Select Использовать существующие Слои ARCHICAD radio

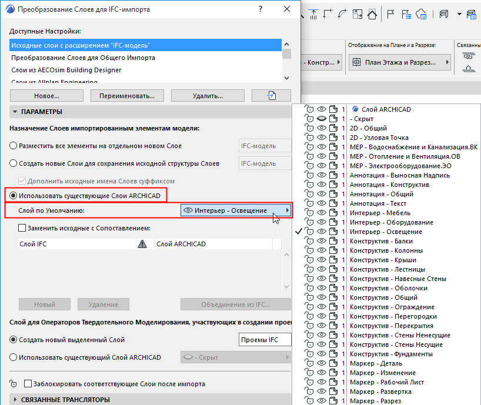point(13,196)
